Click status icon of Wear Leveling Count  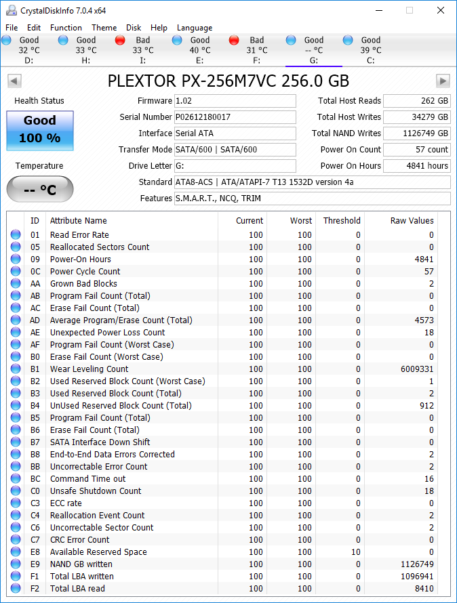[x=16, y=369]
